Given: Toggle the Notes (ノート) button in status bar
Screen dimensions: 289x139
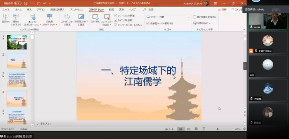Looking at the screenshot, I should (x=170, y=129).
